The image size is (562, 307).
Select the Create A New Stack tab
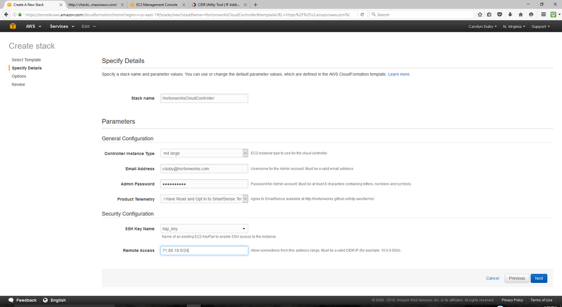coord(29,5)
